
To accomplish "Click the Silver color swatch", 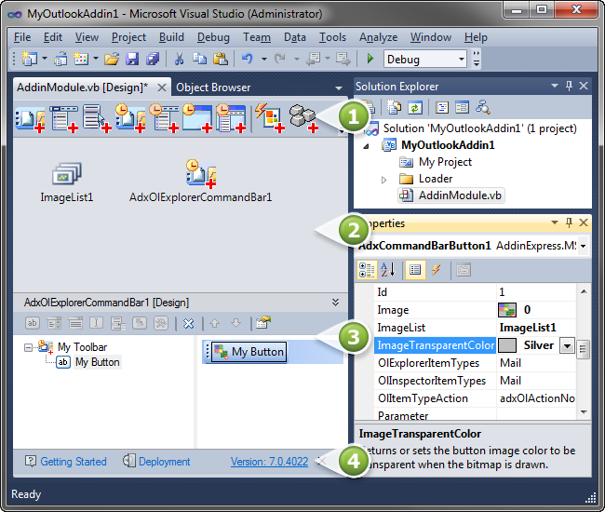I will tap(507, 345).
